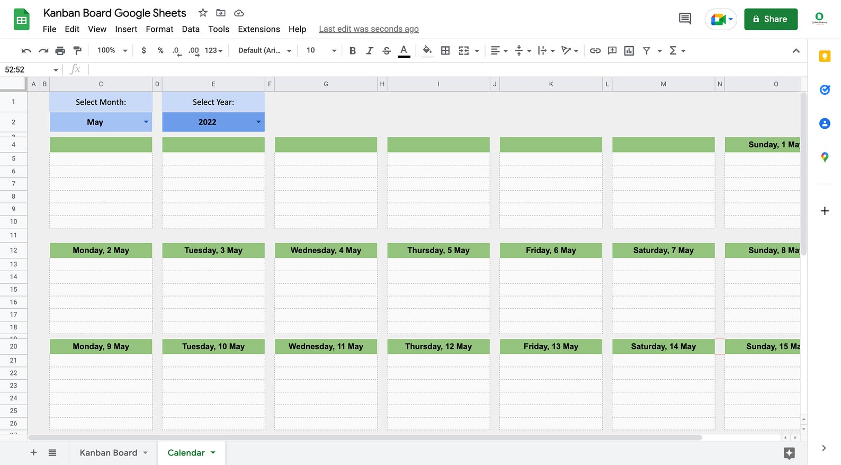This screenshot has width=841, height=465.
Task: Add a new sheet
Action: coord(33,453)
